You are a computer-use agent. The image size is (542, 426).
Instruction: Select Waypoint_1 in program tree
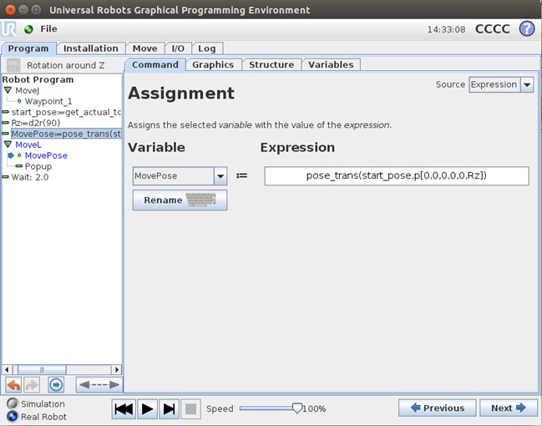coord(48,101)
